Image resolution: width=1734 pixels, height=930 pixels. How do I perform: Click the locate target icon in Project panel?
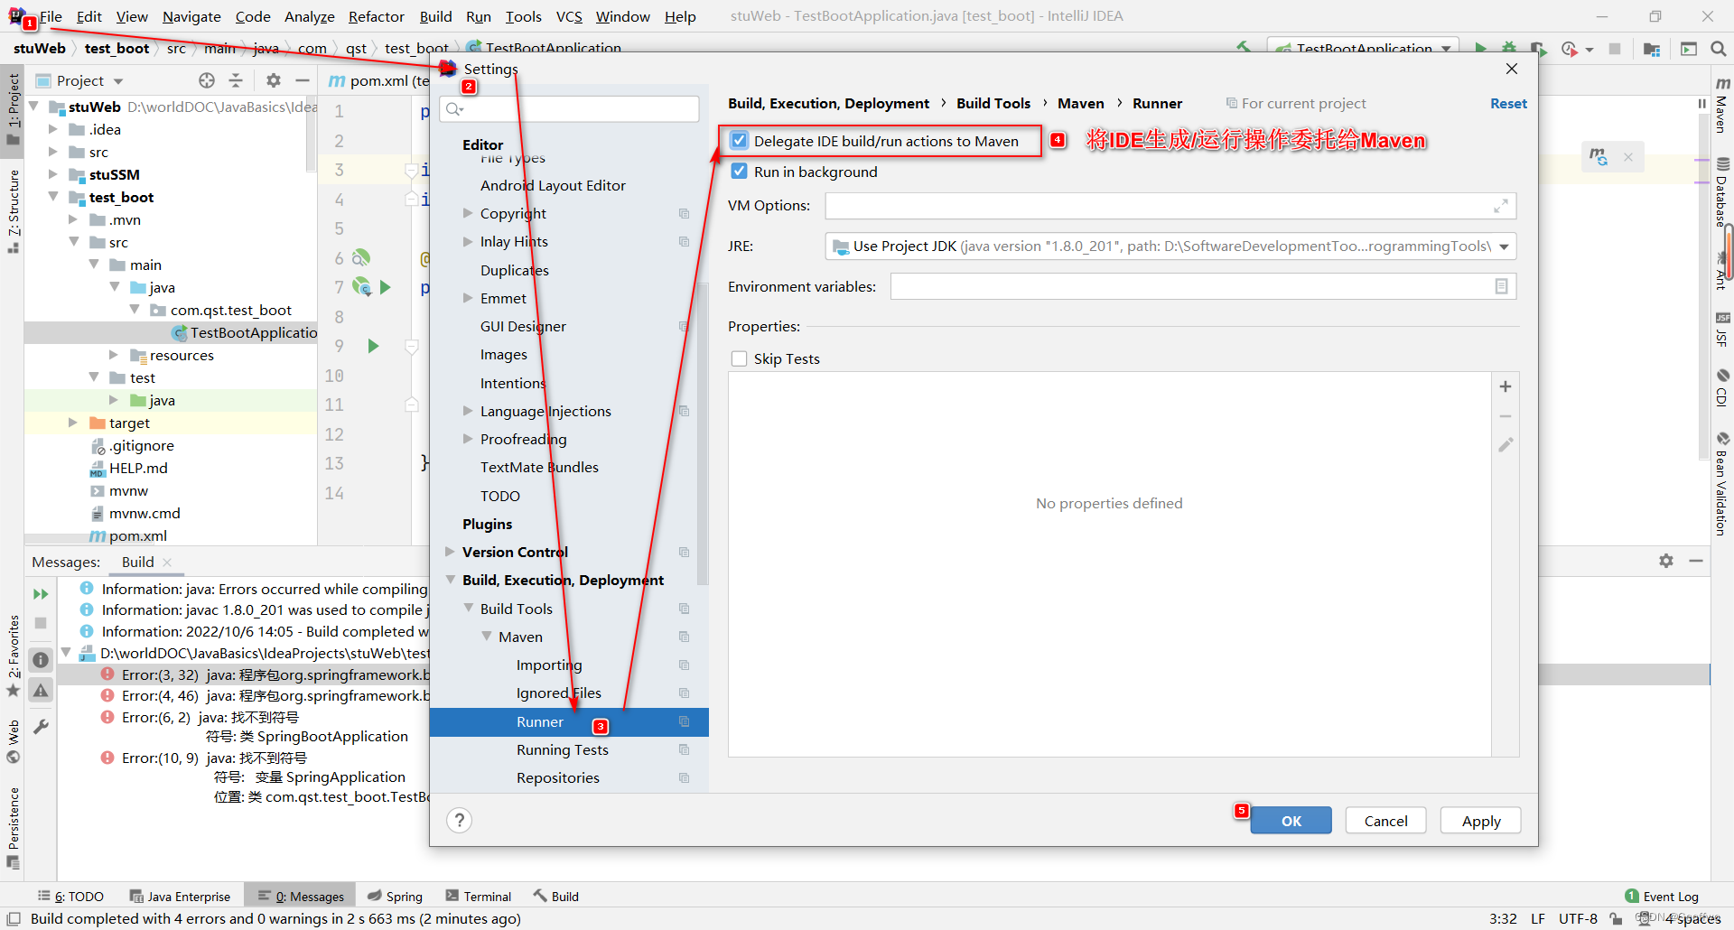click(x=207, y=80)
